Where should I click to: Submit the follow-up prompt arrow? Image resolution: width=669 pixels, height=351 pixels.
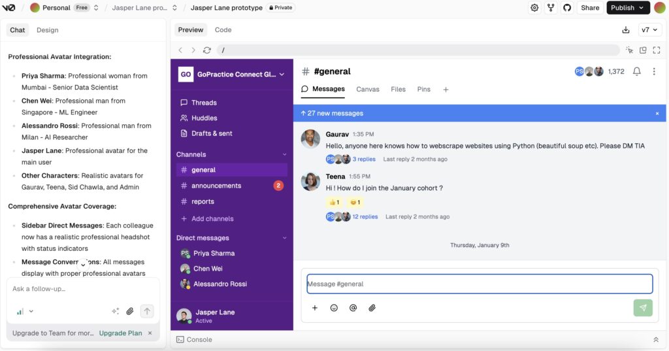tap(147, 311)
